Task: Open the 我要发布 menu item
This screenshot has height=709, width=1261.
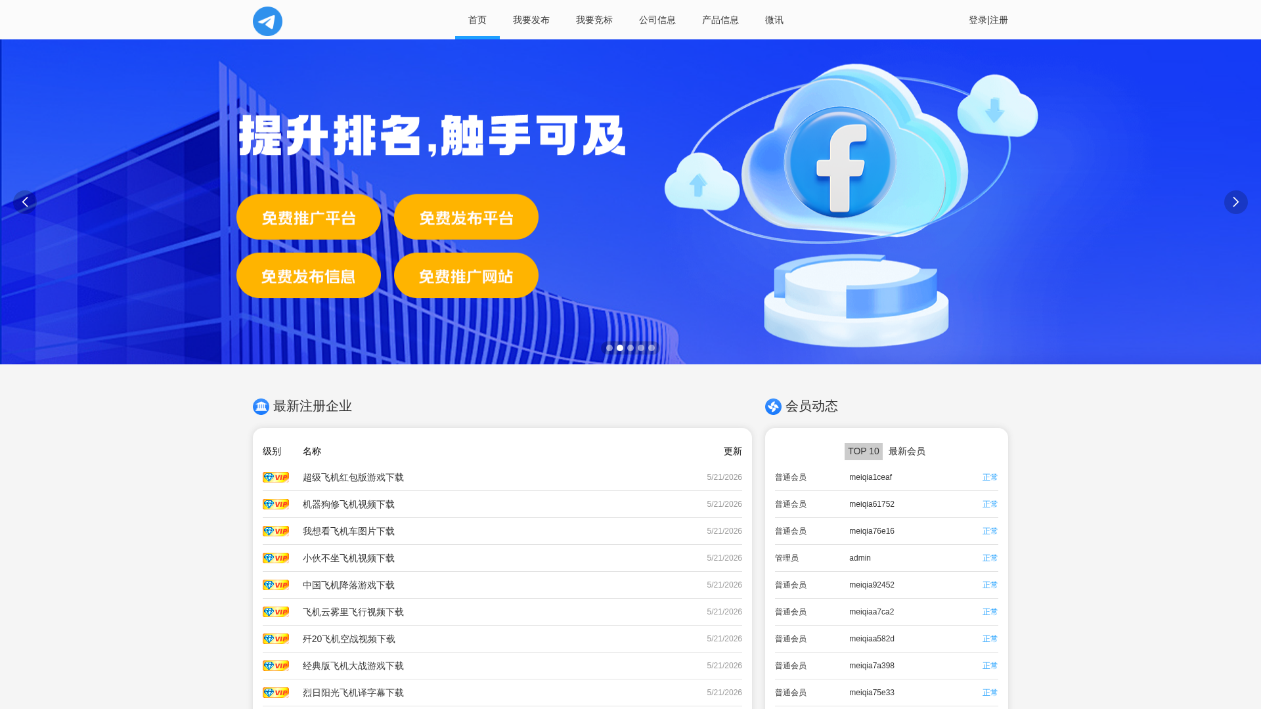Action: 531,20
